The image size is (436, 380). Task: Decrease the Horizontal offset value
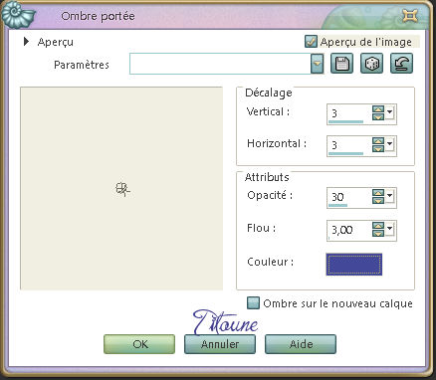pyautogui.click(x=378, y=148)
